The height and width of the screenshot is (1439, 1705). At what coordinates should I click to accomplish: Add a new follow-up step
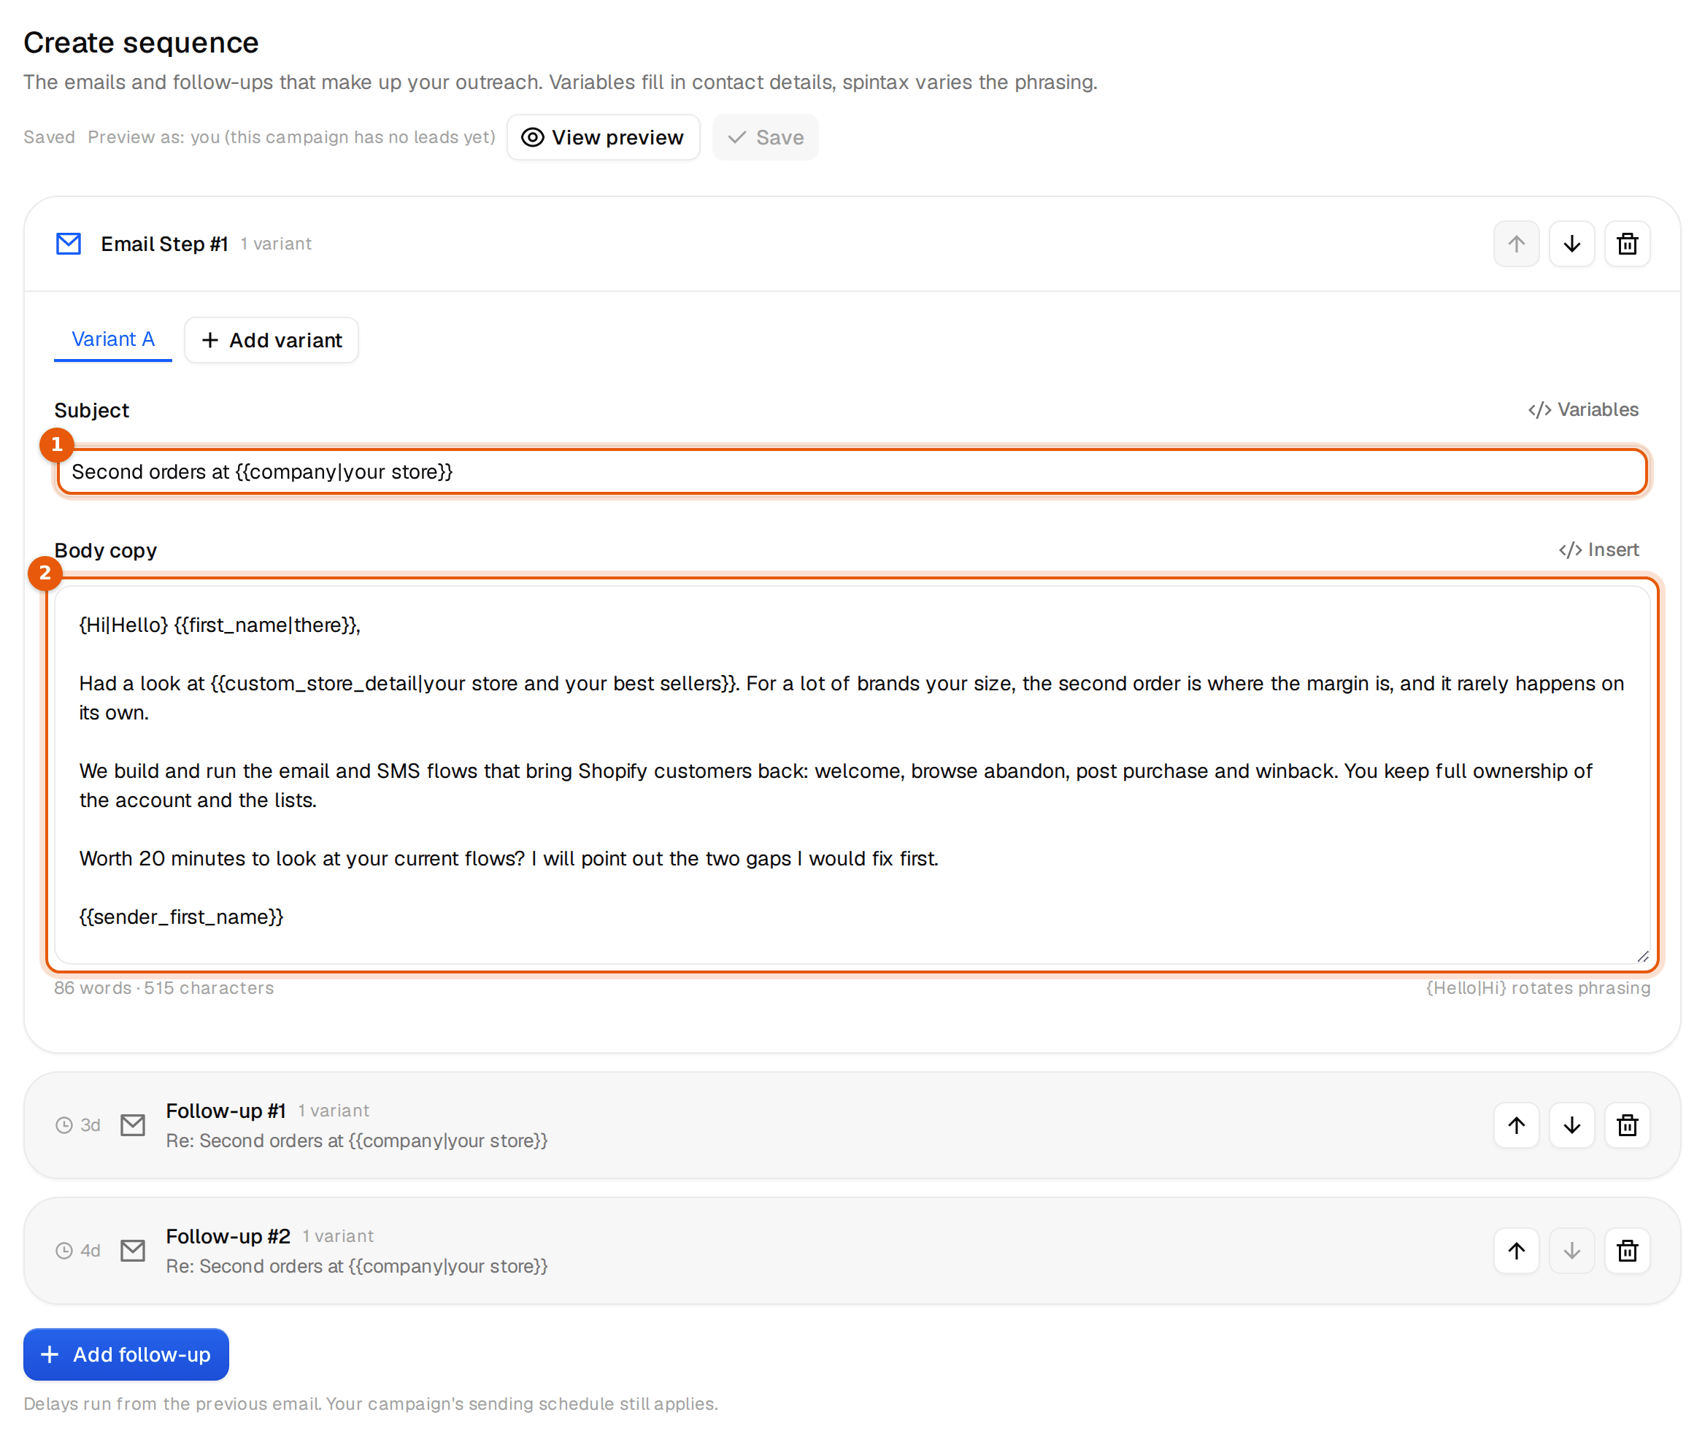pyautogui.click(x=126, y=1354)
